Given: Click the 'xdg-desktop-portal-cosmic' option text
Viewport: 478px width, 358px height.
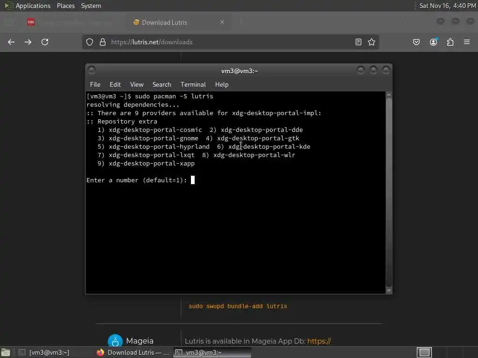Looking at the screenshot, I should coord(155,130).
